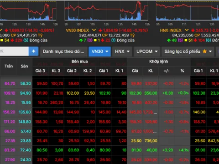Click the VN30 INDEX mini chart
Viewport: 219px width, 164px height.
106,10
